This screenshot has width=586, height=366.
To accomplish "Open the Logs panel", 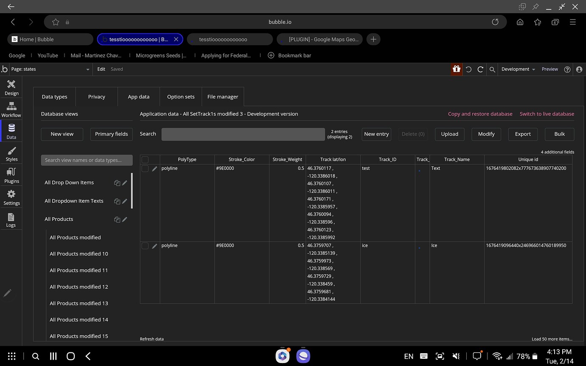I will tap(11, 220).
